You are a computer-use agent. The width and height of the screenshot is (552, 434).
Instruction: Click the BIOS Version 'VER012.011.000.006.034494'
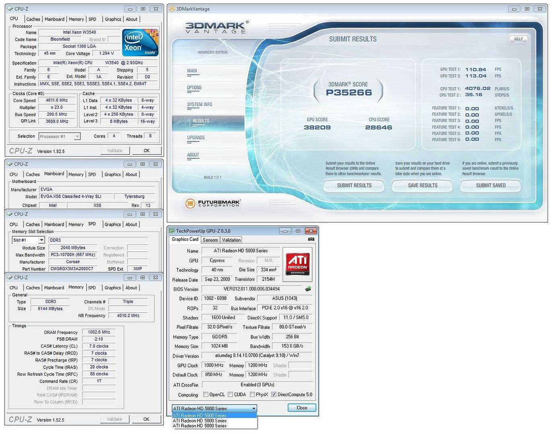(251, 289)
